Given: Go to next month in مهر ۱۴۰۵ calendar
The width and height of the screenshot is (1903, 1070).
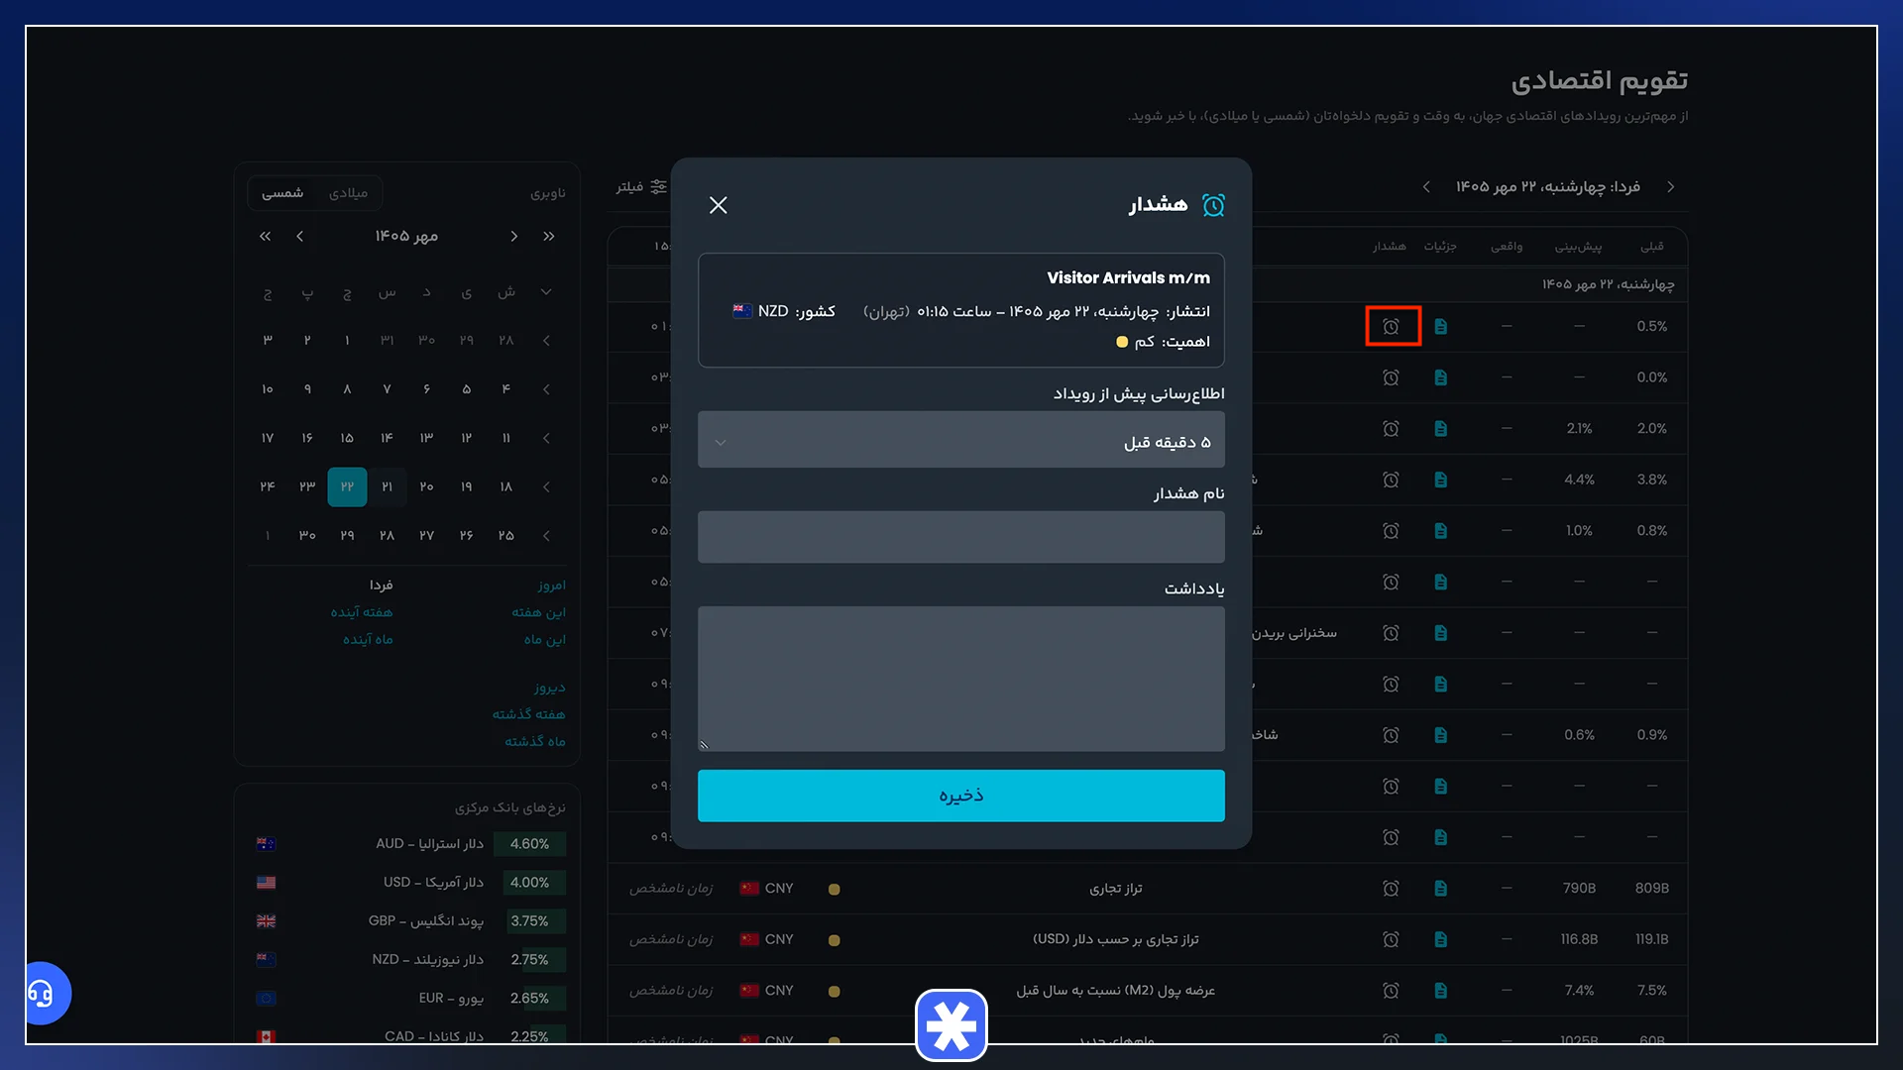Looking at the screenshot, I should point(300,236).
